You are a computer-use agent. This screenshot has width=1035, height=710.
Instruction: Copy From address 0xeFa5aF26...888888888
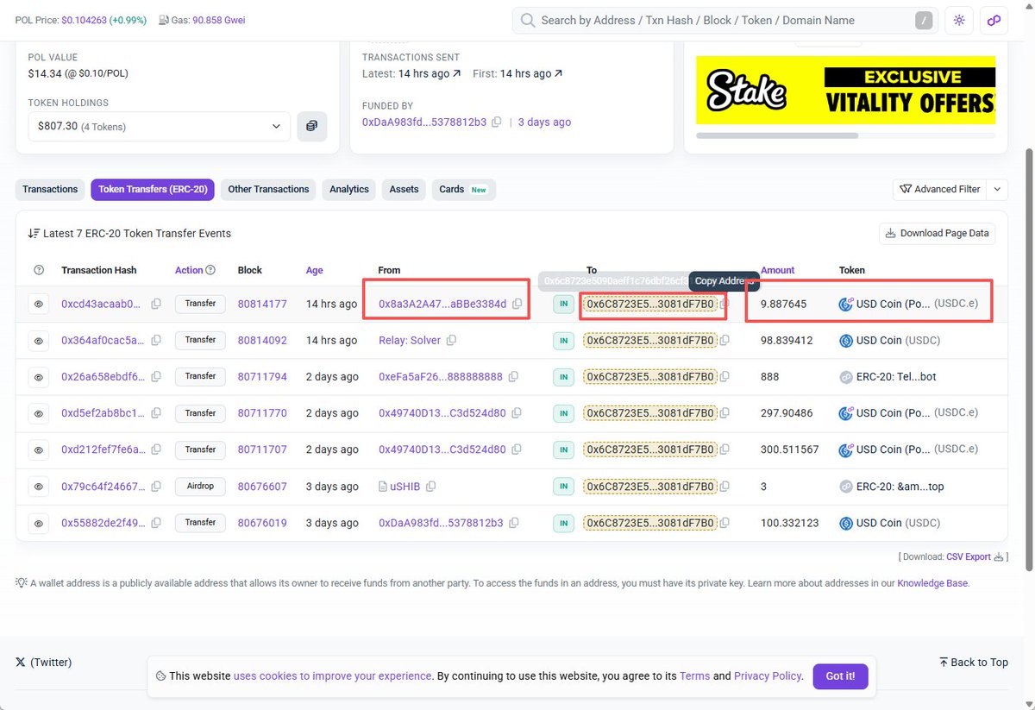(513, 377)
